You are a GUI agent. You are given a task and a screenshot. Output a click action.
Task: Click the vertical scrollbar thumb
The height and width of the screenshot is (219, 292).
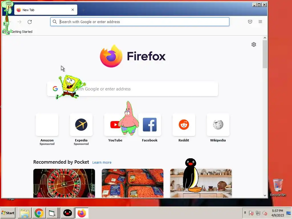click(265, 54)
